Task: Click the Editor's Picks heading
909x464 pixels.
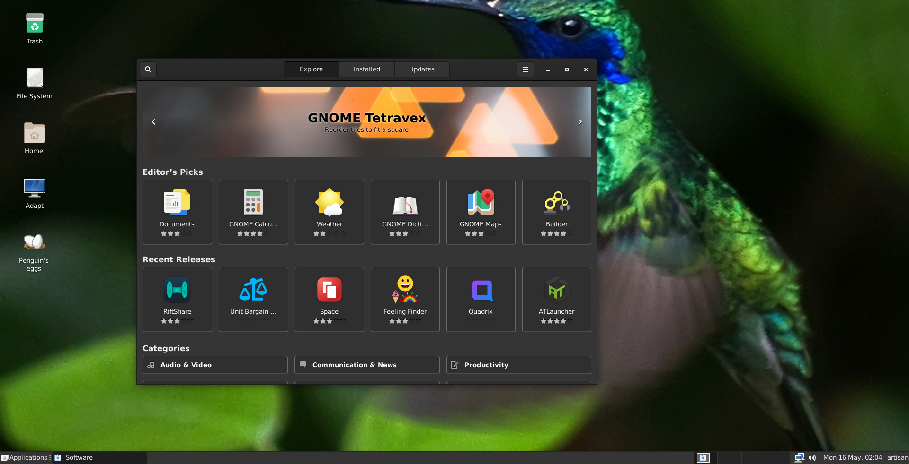Action: 173,172
